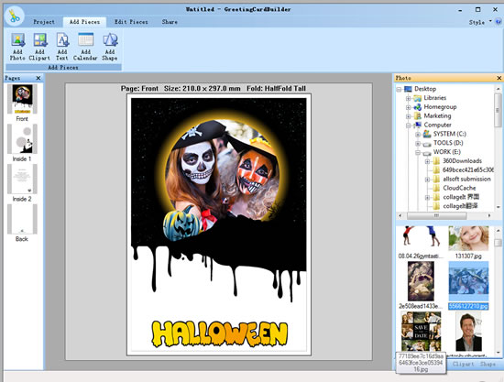Select SYSTEM (C:) drive in the tree
This screenshot has width=504, height=382.
coord(449,134)
